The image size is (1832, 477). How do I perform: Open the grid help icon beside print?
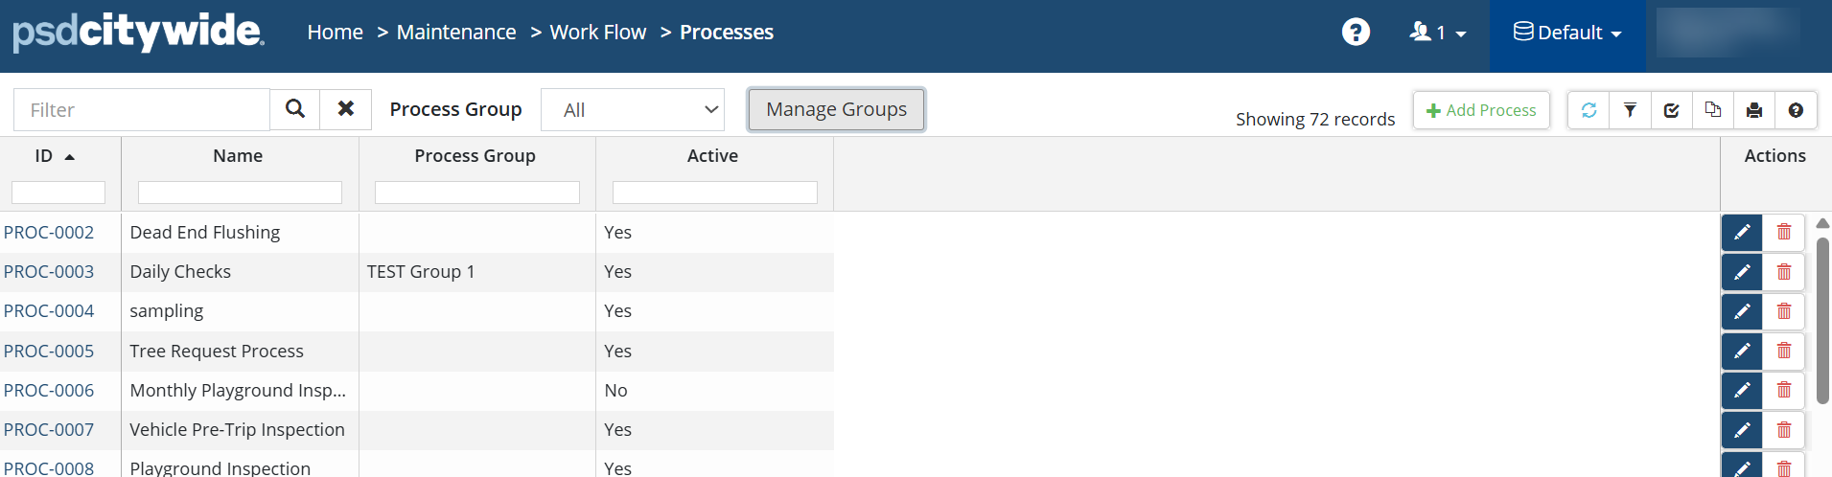[1796, 110]
